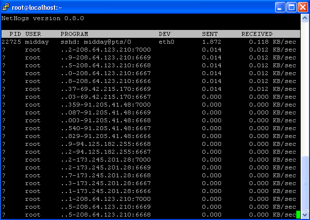Click the vertical scrollbar thumb
The height and width of the screenshot is (220, 310).
pos(305,183)
